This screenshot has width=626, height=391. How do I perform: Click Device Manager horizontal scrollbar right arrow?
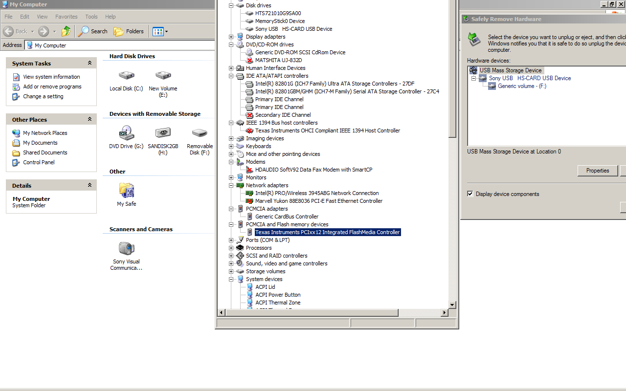(445, 313)
